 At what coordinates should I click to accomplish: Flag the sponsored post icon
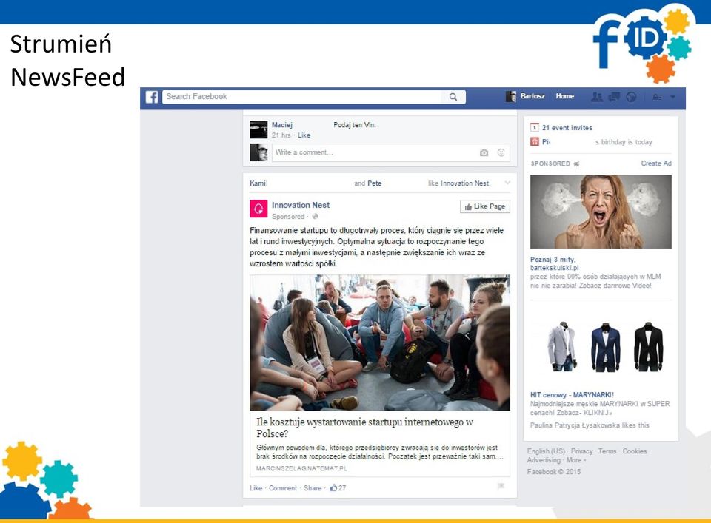(x=501, y=487)
